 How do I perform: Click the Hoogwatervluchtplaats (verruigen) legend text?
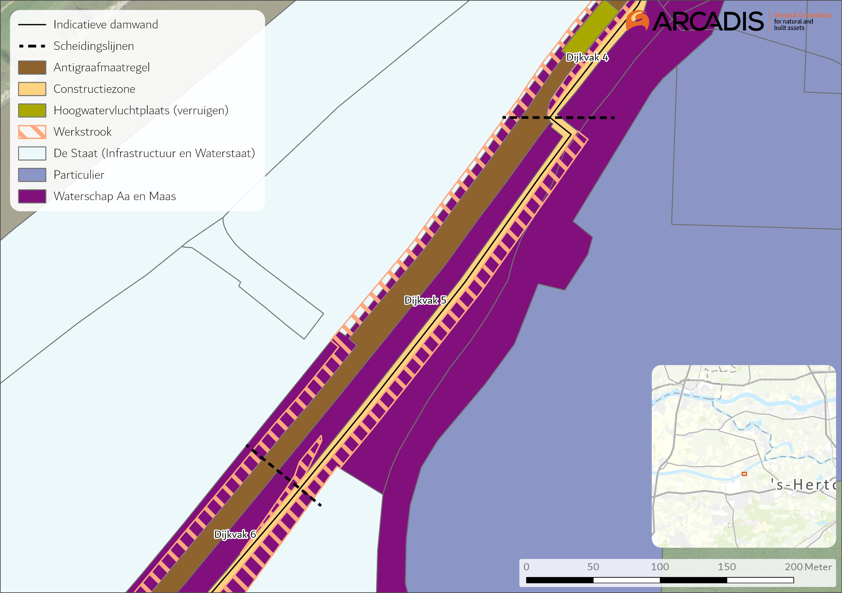point(141,110)
